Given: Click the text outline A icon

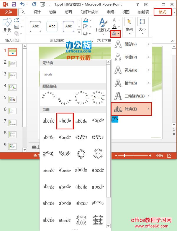Looking at the screenshot, I should point(114,27).
